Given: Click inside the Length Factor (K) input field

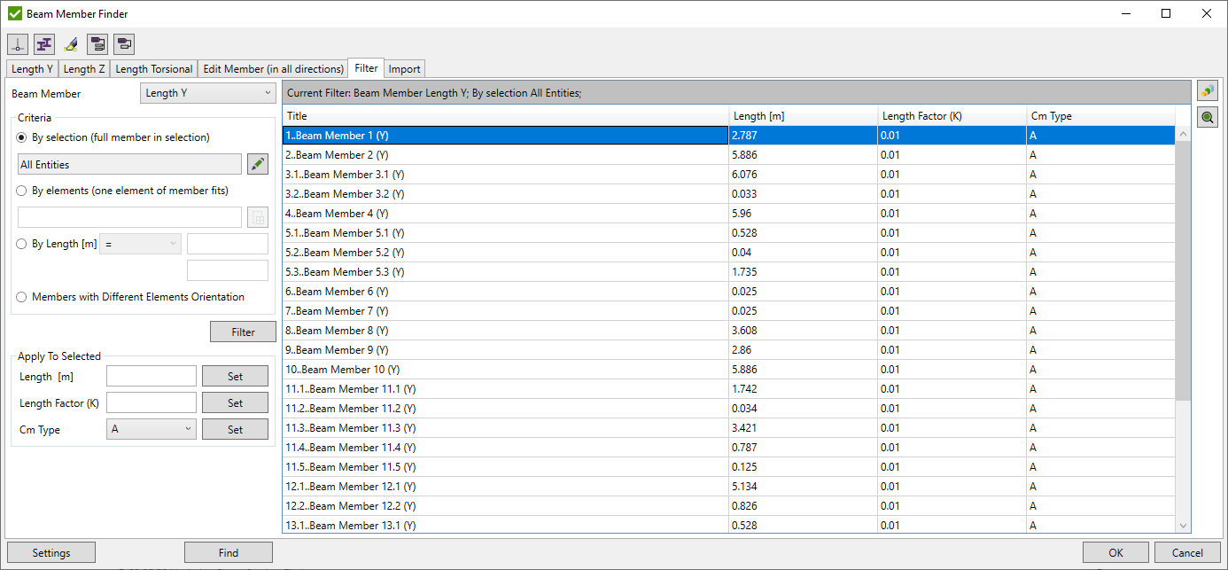Looking at the screenshot, I should click(151, 402).
